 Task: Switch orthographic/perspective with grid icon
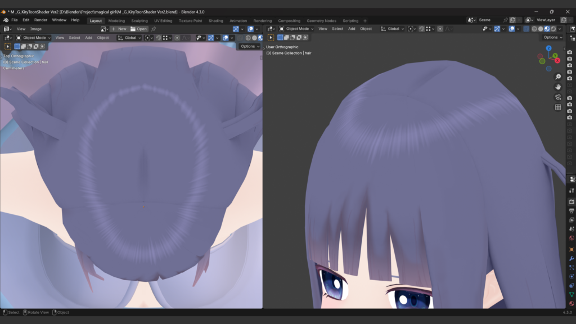click(558, 107)
